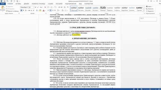Increase the font size

point(35,7)
